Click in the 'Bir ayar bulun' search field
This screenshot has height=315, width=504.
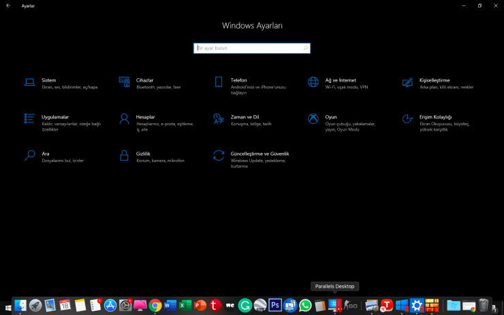252,48
